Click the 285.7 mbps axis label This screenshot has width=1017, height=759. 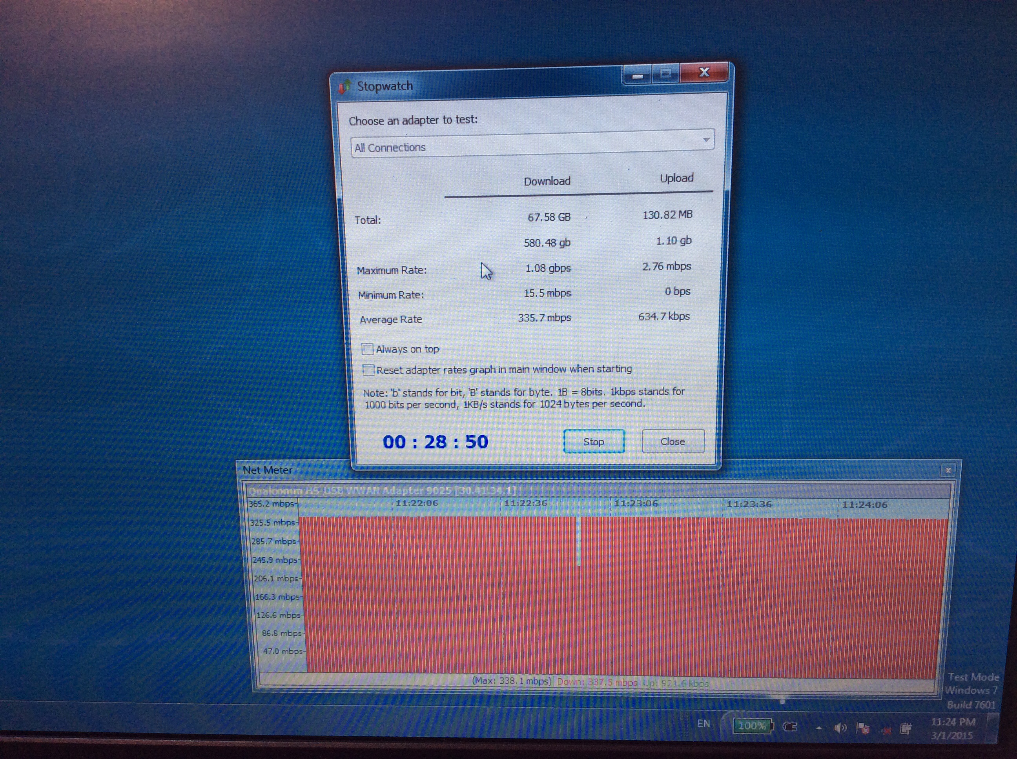[x=273, y=541]
